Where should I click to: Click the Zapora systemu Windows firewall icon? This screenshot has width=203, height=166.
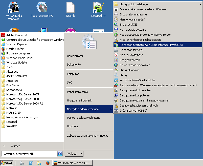pyautogui.click(x=116, y=85)
